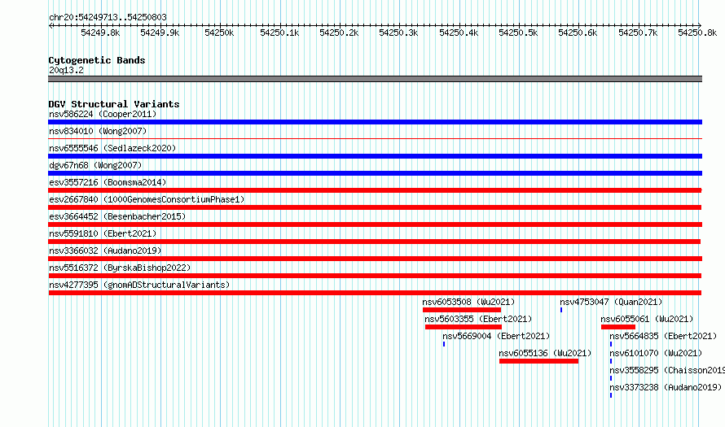The width and height of the screenshot is (725, 427).
Task: Click the 54250.7k ruler position
Action: click(638, 33)
